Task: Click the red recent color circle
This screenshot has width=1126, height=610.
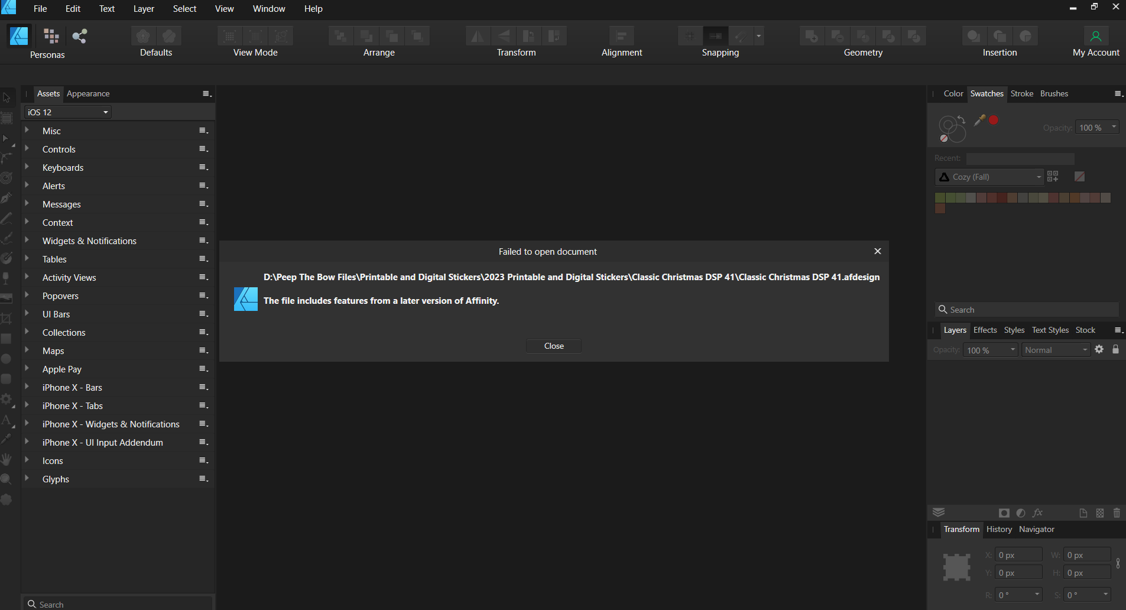Action: click(994, 120)
